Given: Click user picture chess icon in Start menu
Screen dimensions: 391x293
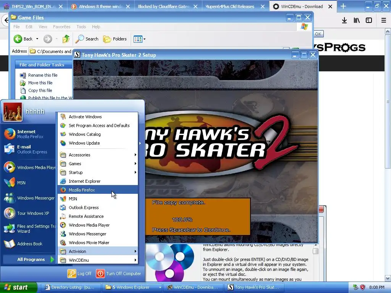Looking at the screenshot, I should (x=13, y=112).
